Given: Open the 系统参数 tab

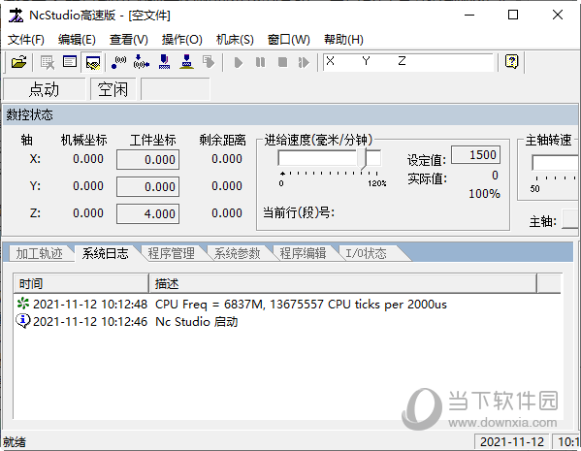Looking at the screenshot, I should pyautogui.click(x=237, y=253).
